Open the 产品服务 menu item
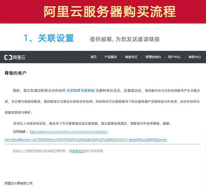Viewport: 206px width, 193px height. 111,57
